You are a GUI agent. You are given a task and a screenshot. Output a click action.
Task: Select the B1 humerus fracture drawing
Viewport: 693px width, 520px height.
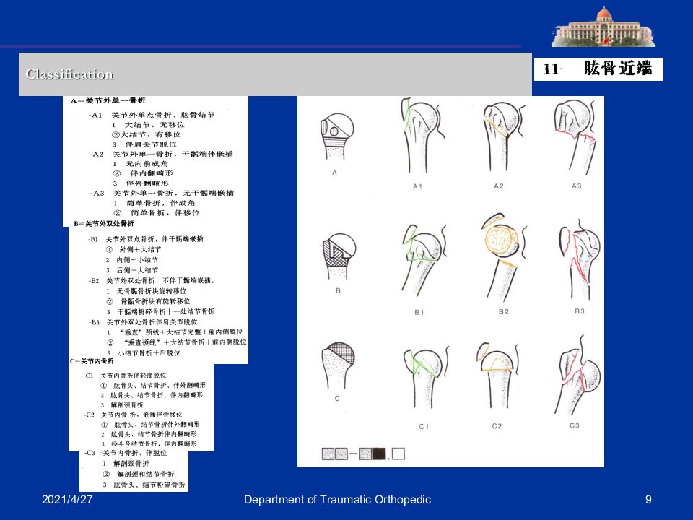424,261
